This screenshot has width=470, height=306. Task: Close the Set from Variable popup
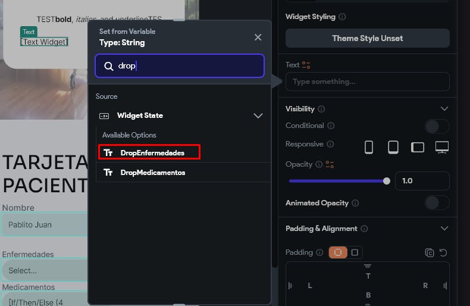(x=258, y=37)
